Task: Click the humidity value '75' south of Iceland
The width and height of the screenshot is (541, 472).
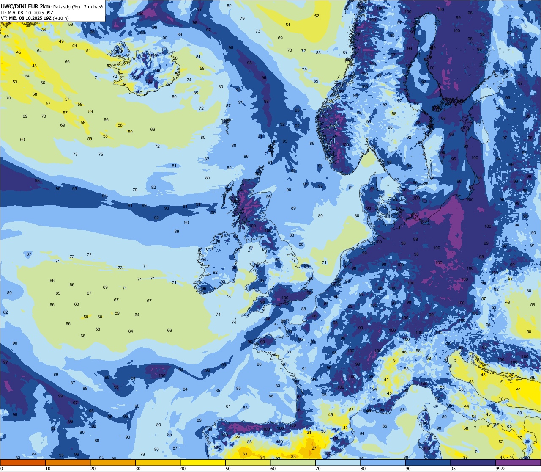Action: pyautogui.click(x=101, y=154)
